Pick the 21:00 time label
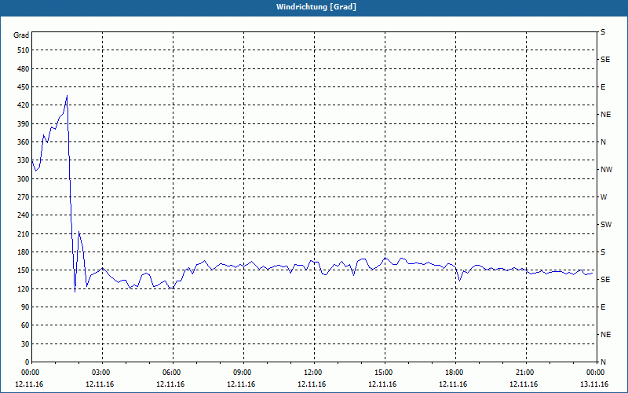Viewport: 628px width, 393px height. pyautogui.click(x=524, y=373)
